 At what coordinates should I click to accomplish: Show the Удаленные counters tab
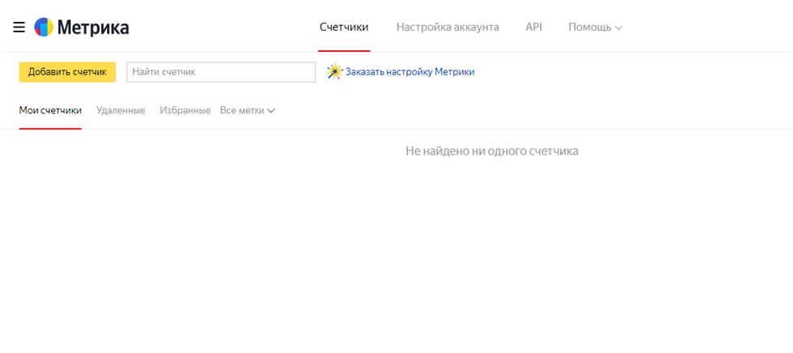pos(121,110)
